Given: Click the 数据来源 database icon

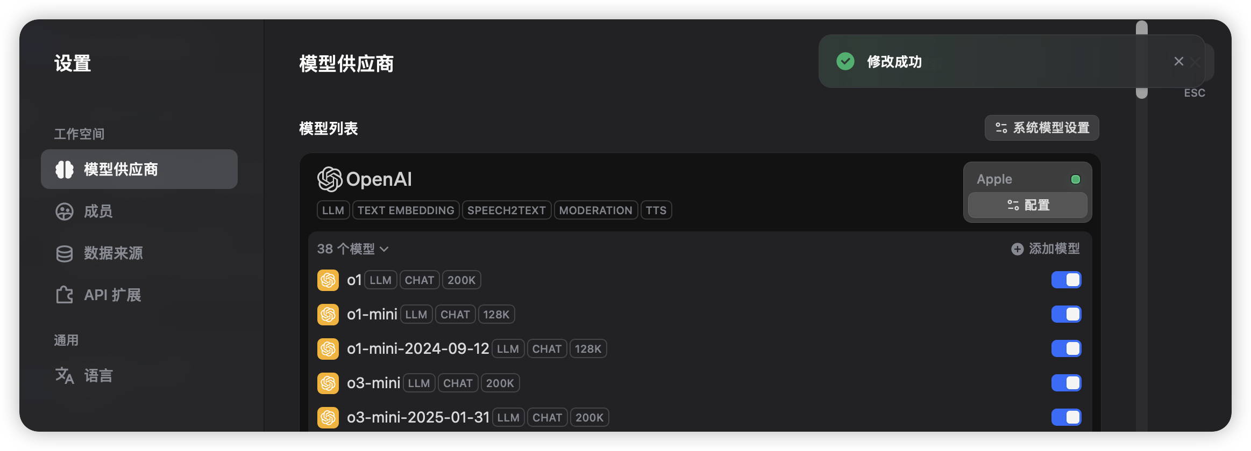Looking at the screenshot, I should [x=65, y=253].
